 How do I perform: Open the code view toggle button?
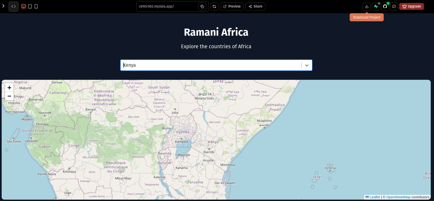[14, 6]
